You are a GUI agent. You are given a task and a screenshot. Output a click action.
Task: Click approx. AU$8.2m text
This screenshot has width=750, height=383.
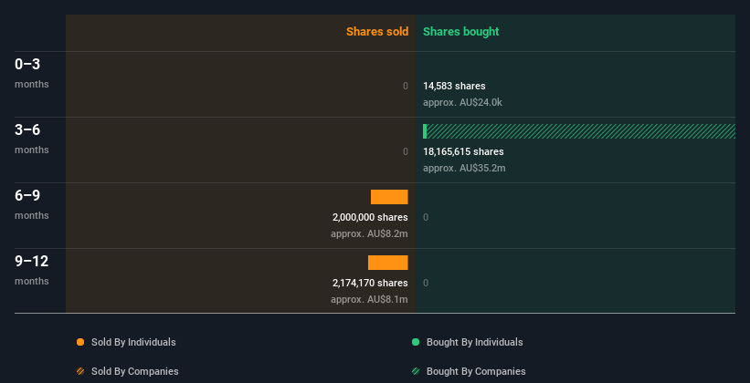click(369, 234)
